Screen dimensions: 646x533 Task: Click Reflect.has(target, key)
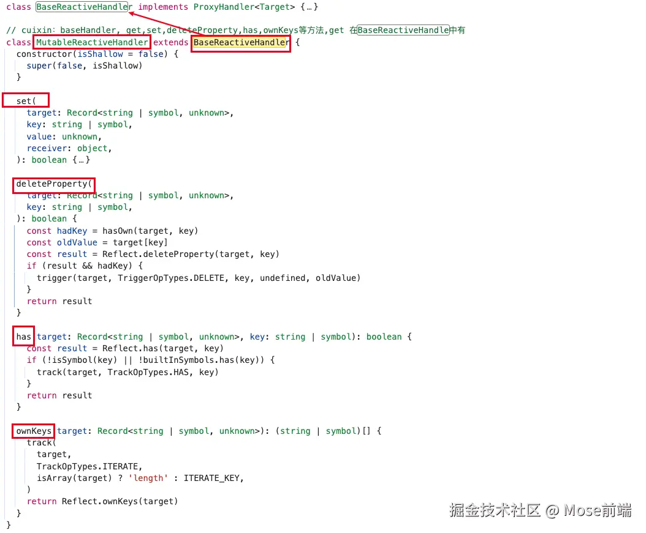[x=163, y=348]
